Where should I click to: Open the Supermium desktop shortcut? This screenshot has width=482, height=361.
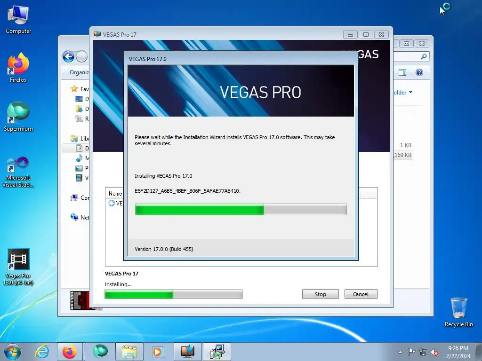(18, 117)
